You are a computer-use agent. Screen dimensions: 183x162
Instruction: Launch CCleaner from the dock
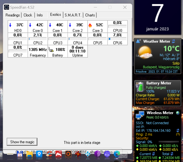pos(49,154)
